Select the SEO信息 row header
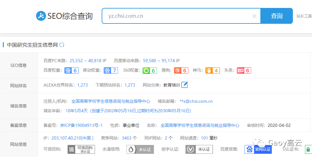Viewport: 312px width, 157px height. click(x=19, y=65)
